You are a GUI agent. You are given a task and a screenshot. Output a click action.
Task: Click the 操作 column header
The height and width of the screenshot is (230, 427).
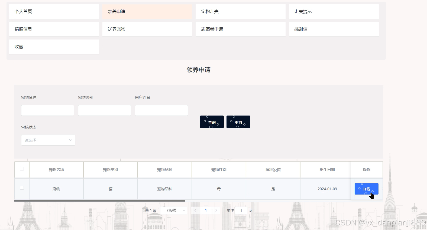pyautogui.click(x=367, y=170)
